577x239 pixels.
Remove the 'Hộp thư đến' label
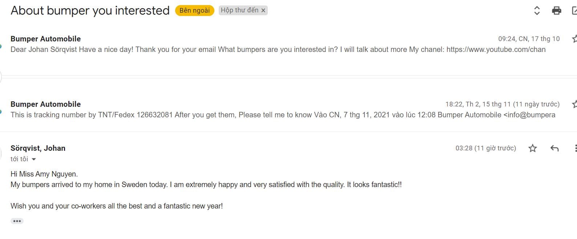tap(263, 11)
